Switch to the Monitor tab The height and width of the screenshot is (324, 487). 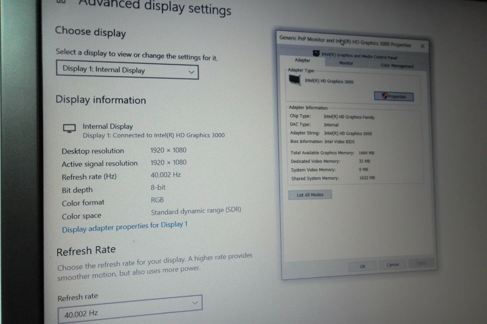(346, 63)
